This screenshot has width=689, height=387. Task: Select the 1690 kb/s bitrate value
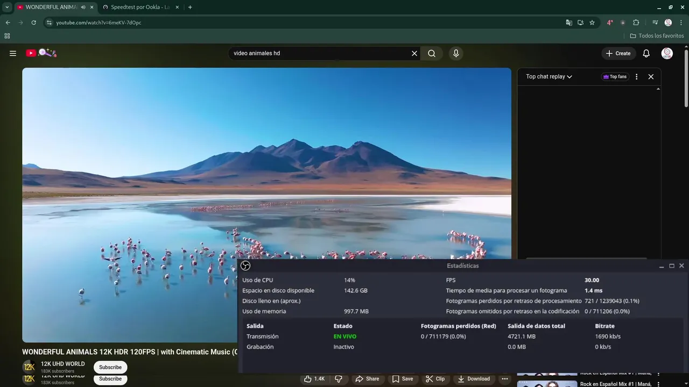click(x=608, y=336)
